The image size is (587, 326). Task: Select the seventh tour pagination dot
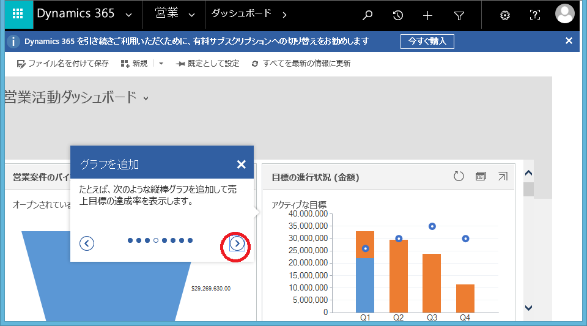click(x=182, y=240)
